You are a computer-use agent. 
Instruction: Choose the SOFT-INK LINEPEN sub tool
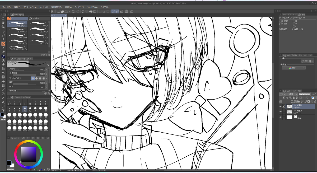pyautogui.click(x=17, y=48)
